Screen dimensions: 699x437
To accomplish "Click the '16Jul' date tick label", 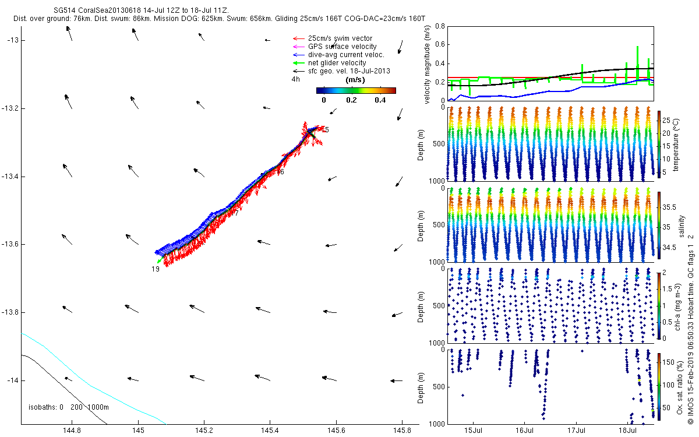I will tap(525, 431).
